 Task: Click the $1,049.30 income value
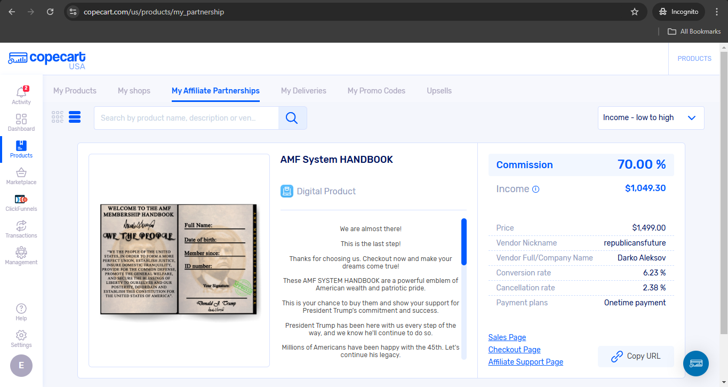pyautogui.click(x=645, y=188)
